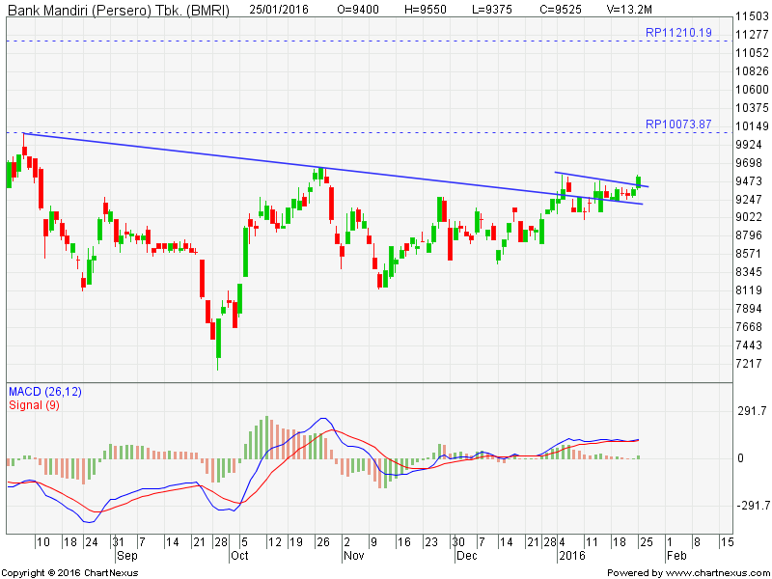Click the 11503 price axis label
772x579 pixels.
[752, 16]
